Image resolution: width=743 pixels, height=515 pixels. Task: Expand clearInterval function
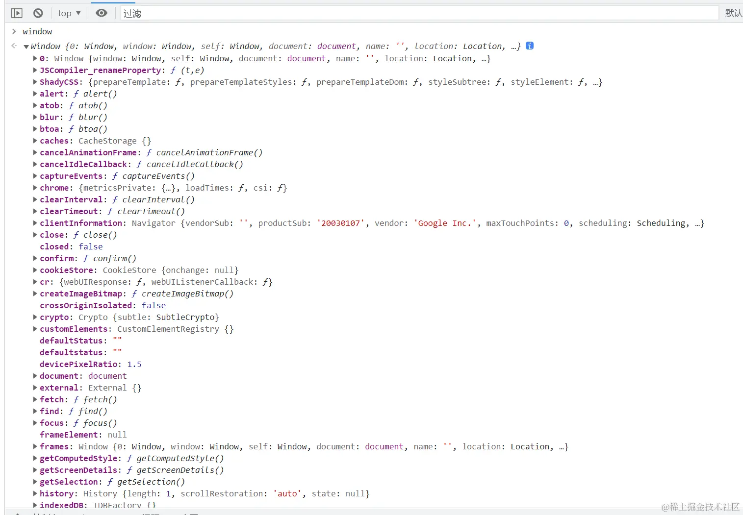(x=35, y=199)
